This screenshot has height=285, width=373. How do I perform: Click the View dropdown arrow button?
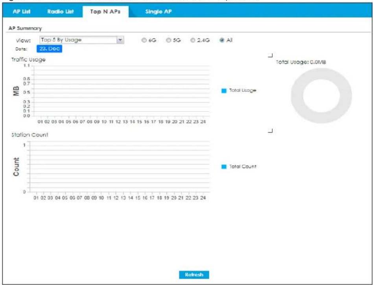120,40
